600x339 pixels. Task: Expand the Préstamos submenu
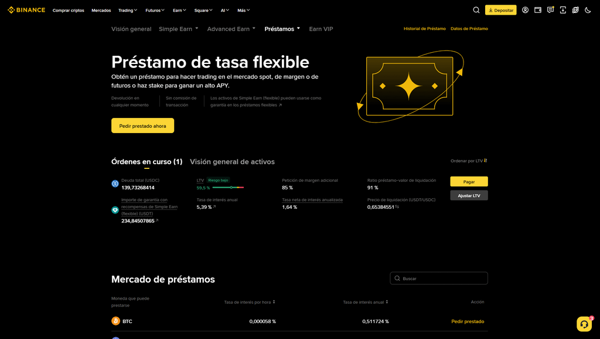pos(282,29)
